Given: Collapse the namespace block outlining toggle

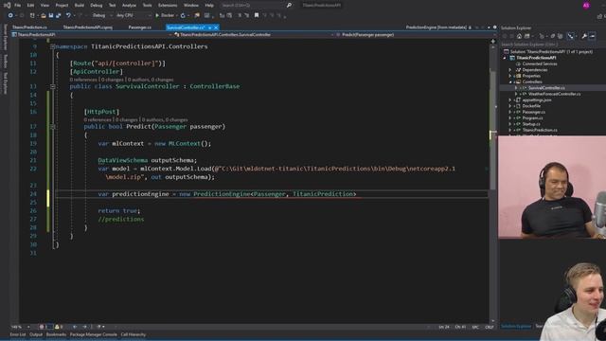Looking at the screenshot, I should pos(53,46).
